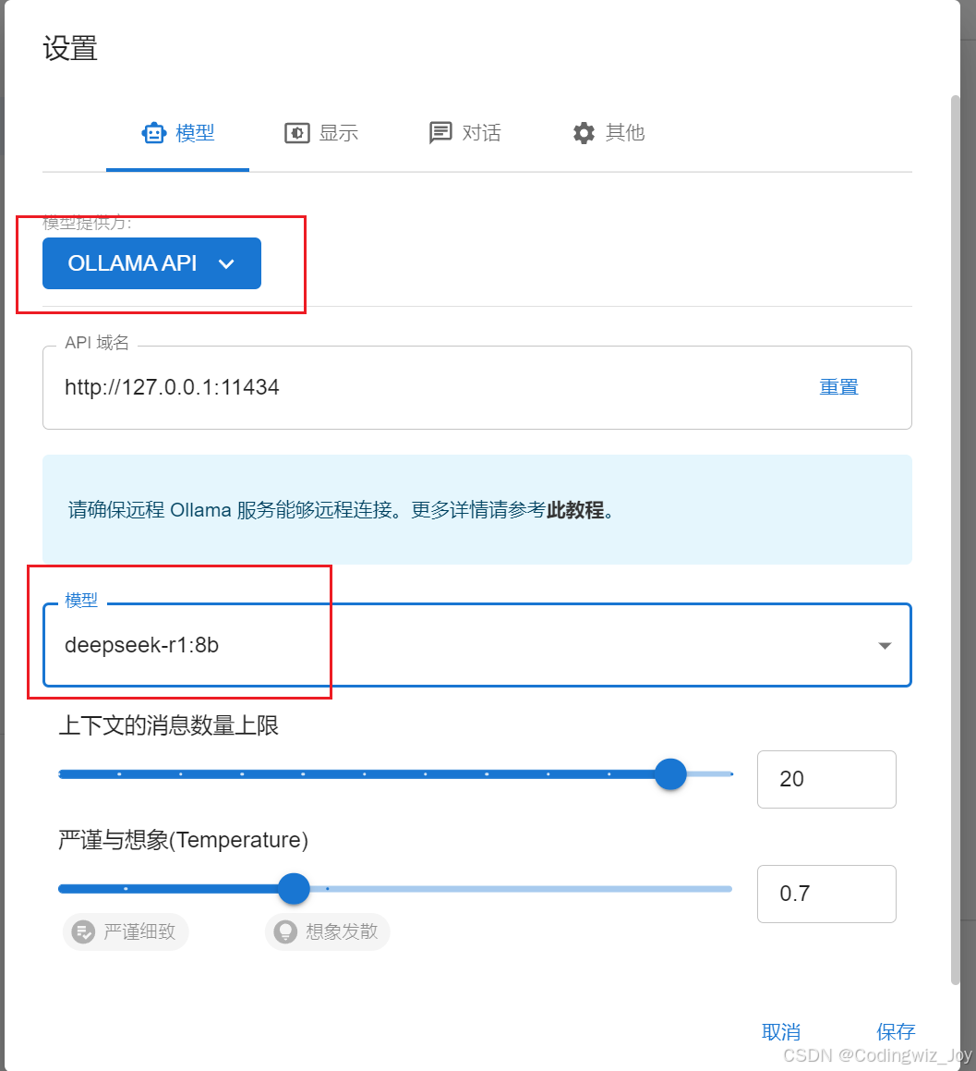
Task: Click the 重置 link to reset API host
Action: coord(838,387)
